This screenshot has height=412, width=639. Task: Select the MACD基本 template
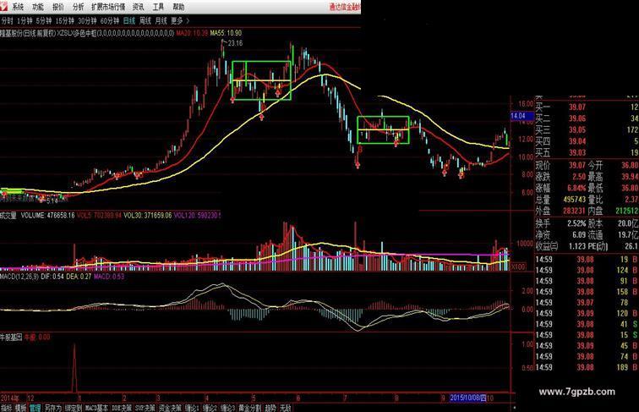pyautogui.click(x=96, y=408)
